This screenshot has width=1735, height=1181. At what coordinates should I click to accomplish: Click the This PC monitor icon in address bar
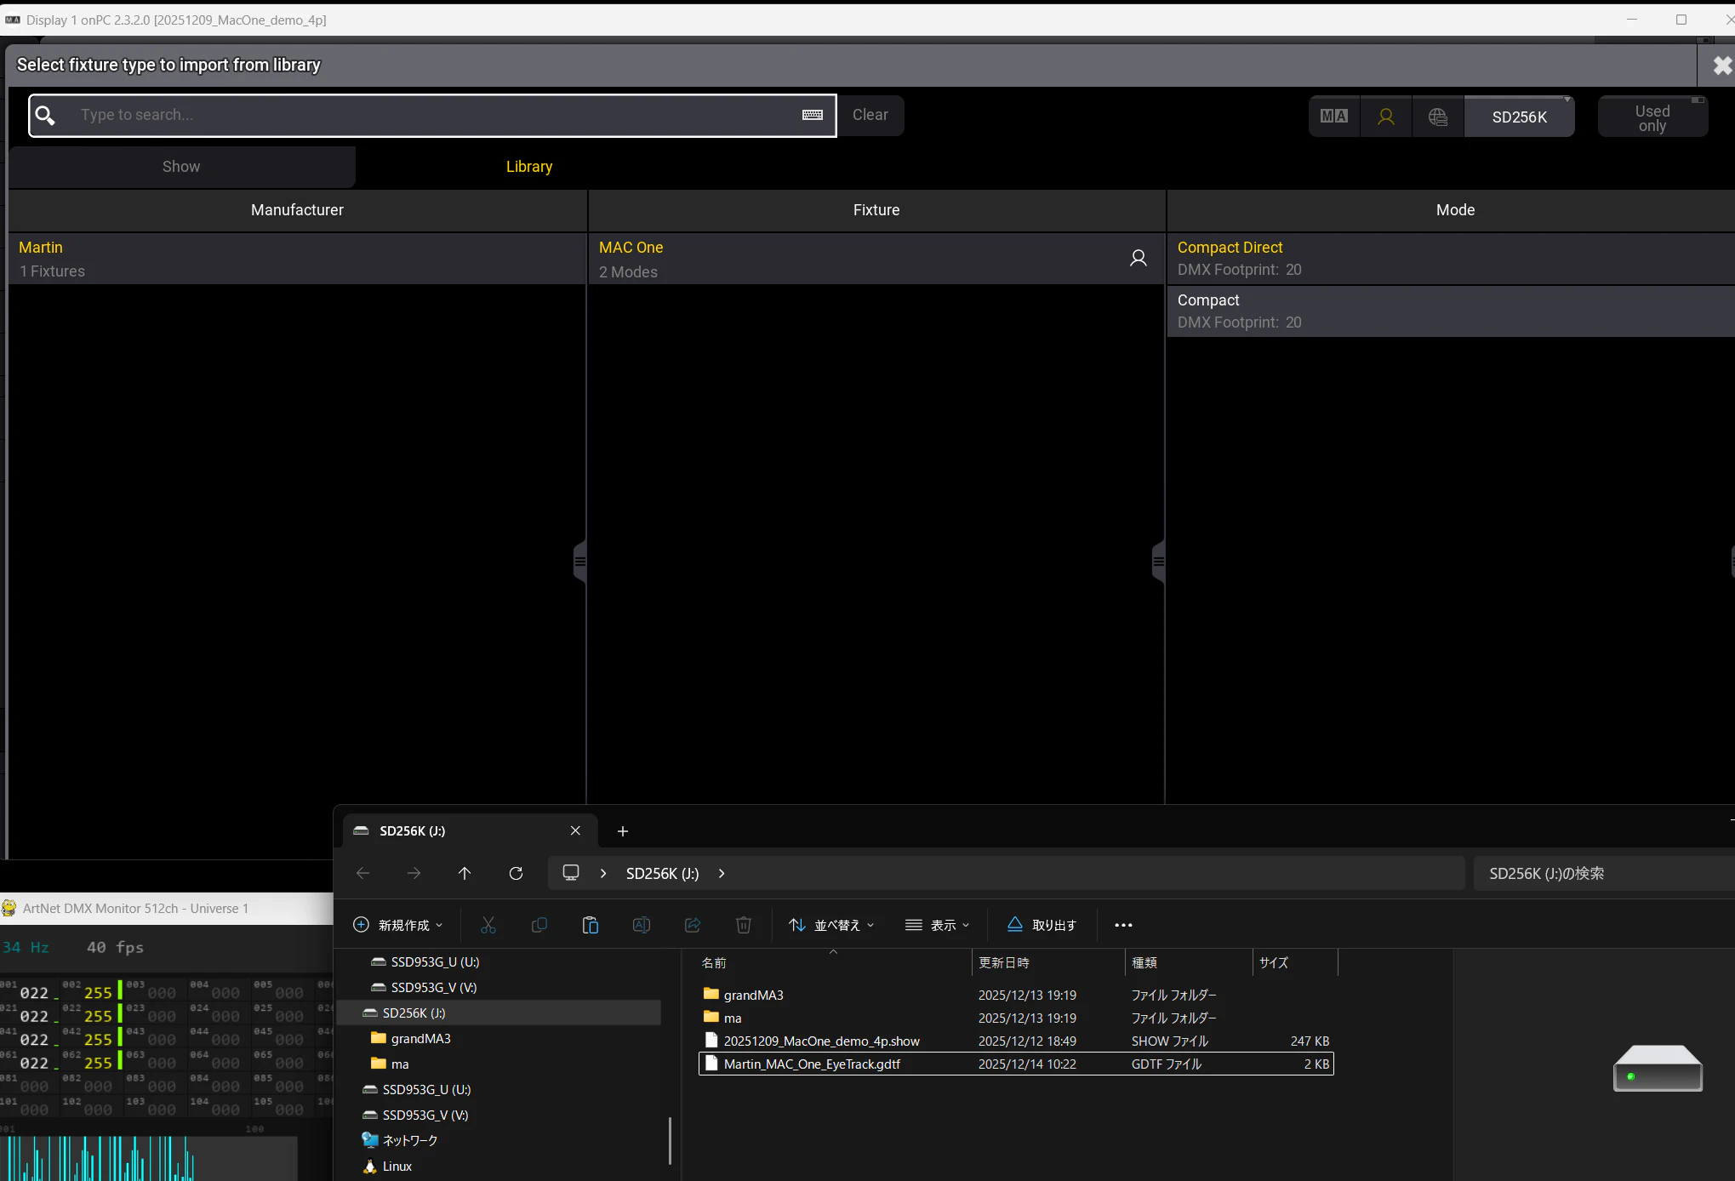[571, 873]
